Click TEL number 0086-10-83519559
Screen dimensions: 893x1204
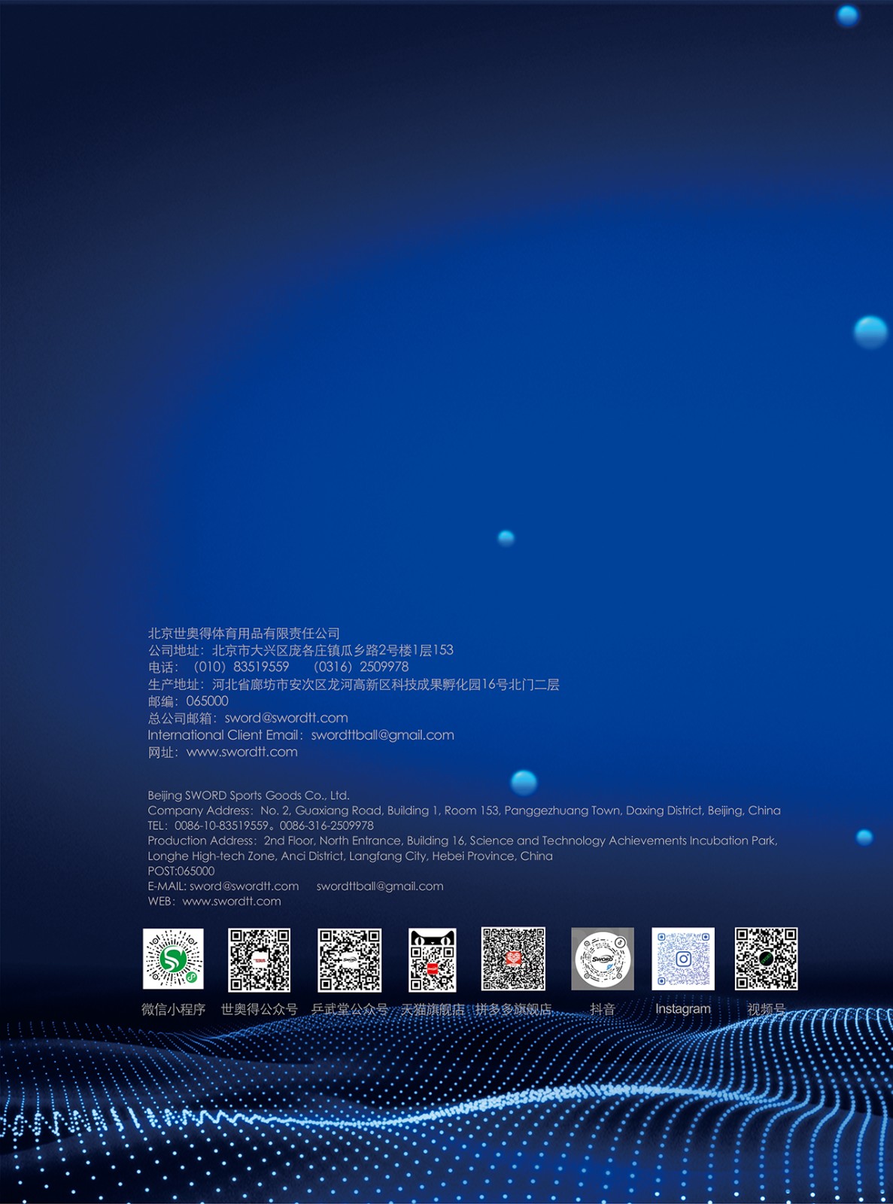pyautogui.click(x=222, y=825)
